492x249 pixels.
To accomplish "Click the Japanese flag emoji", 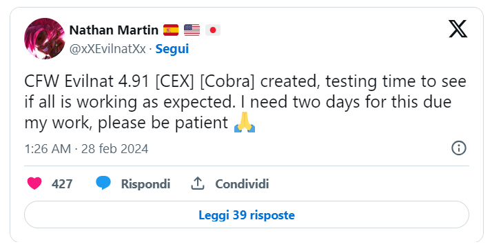I will click(x=213, y=30).
